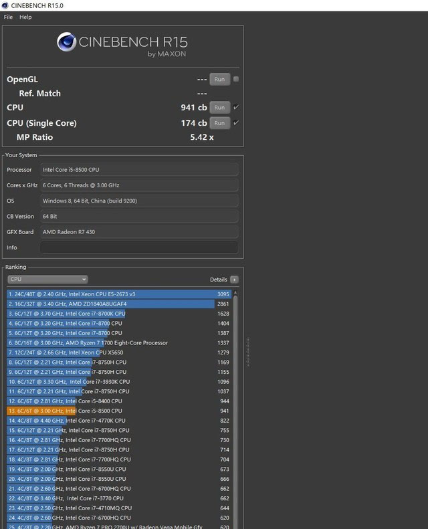Select ranking row 5 i7-8700 scoring 1387
Viewport: 428px width, 529px height.
(x=119, y=333)
